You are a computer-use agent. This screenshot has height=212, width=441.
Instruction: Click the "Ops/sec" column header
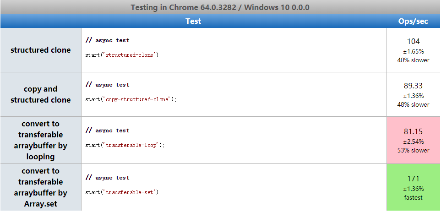coord(413,21)
